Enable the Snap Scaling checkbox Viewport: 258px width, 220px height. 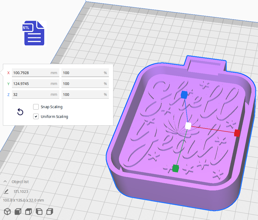tap(36, 107)
